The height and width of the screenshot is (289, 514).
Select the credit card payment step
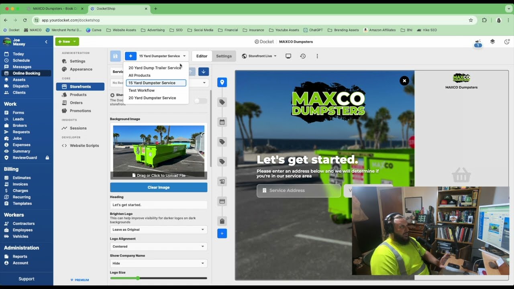coord(222,201)
